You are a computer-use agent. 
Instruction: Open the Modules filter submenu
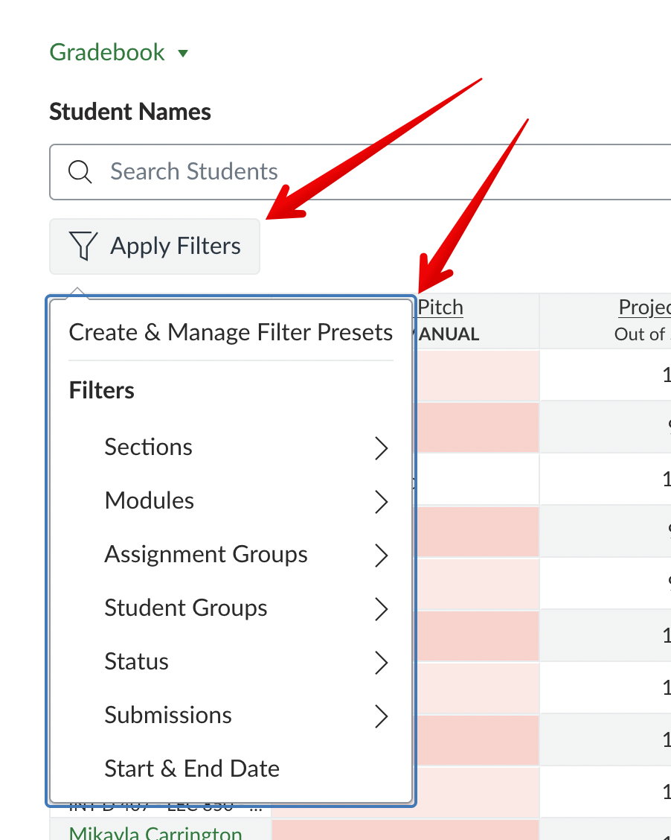coord(150,501)
